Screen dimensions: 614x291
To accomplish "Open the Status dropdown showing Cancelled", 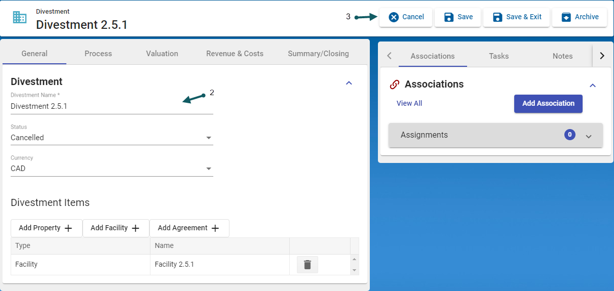I will [x=111, y=138].
